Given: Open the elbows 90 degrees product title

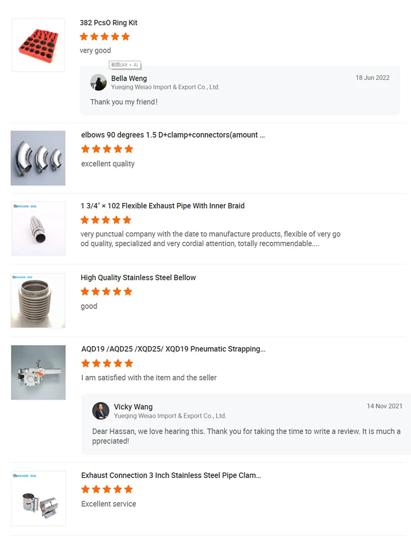Looking at the screenshot, I should 173,135.
